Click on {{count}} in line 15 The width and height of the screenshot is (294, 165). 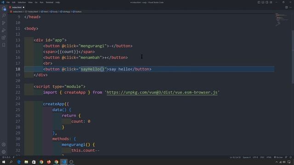pos(68,52)
